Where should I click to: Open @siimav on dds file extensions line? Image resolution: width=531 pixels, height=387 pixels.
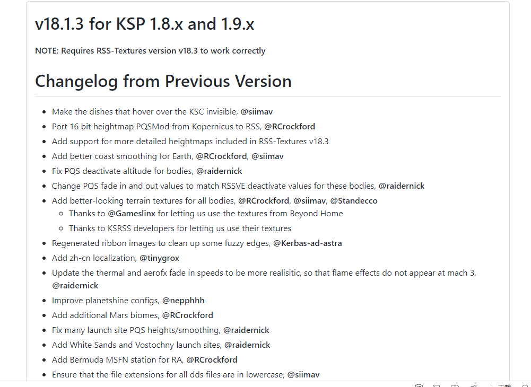coord(303,374)
